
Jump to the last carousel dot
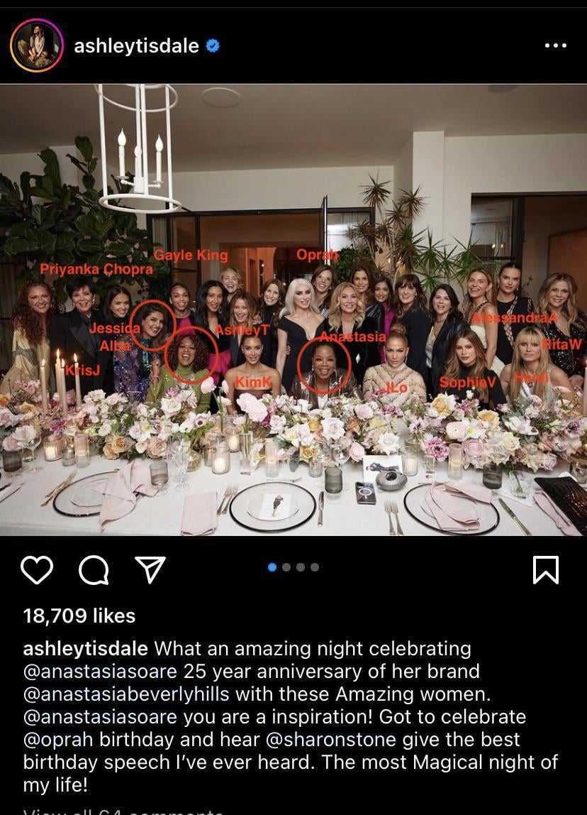pos(315,567)
